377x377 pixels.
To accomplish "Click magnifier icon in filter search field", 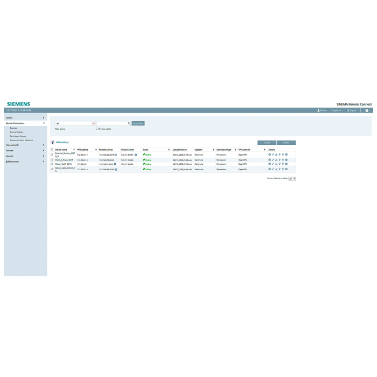I will pyautogui.click(x=129, y=123).
